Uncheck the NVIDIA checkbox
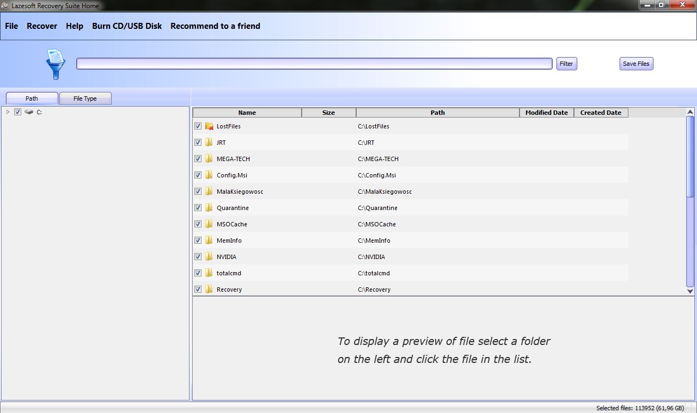The height and width of the screenshot is (413, 697). 198,257
